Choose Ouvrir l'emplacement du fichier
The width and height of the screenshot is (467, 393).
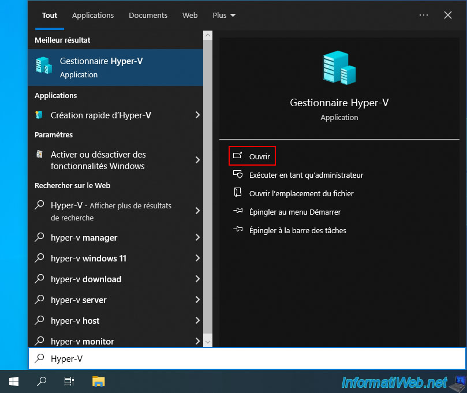[301, 193]
